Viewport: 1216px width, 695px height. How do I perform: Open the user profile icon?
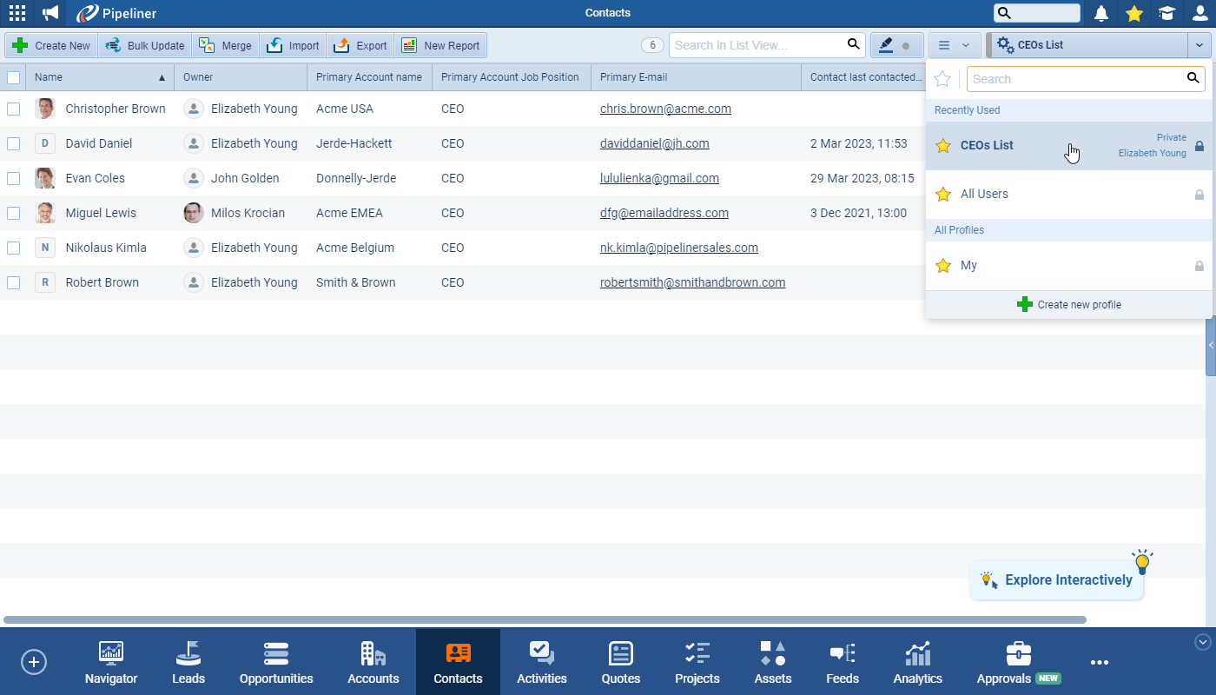pos(1199,13)
